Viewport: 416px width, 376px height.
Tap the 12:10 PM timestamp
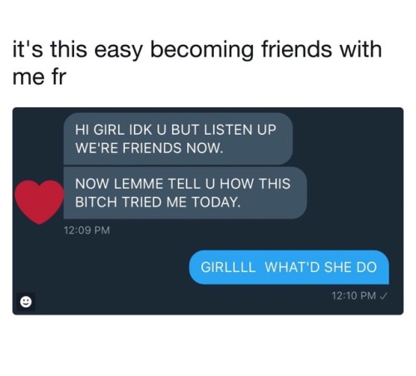point(354,296)
